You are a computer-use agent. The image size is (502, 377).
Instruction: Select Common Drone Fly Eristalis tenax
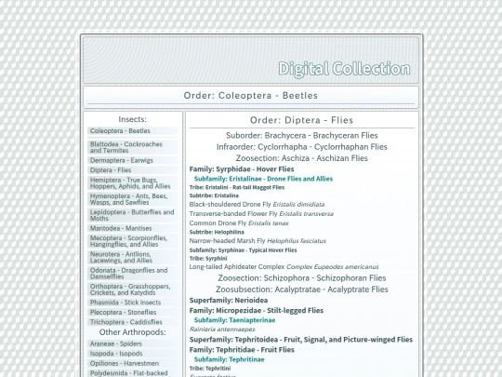(239, 223)
